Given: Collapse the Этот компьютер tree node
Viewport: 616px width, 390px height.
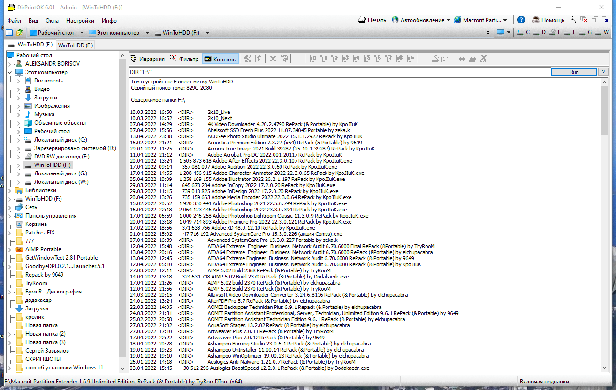Looking at the screenshot, I should pos(10,72).
